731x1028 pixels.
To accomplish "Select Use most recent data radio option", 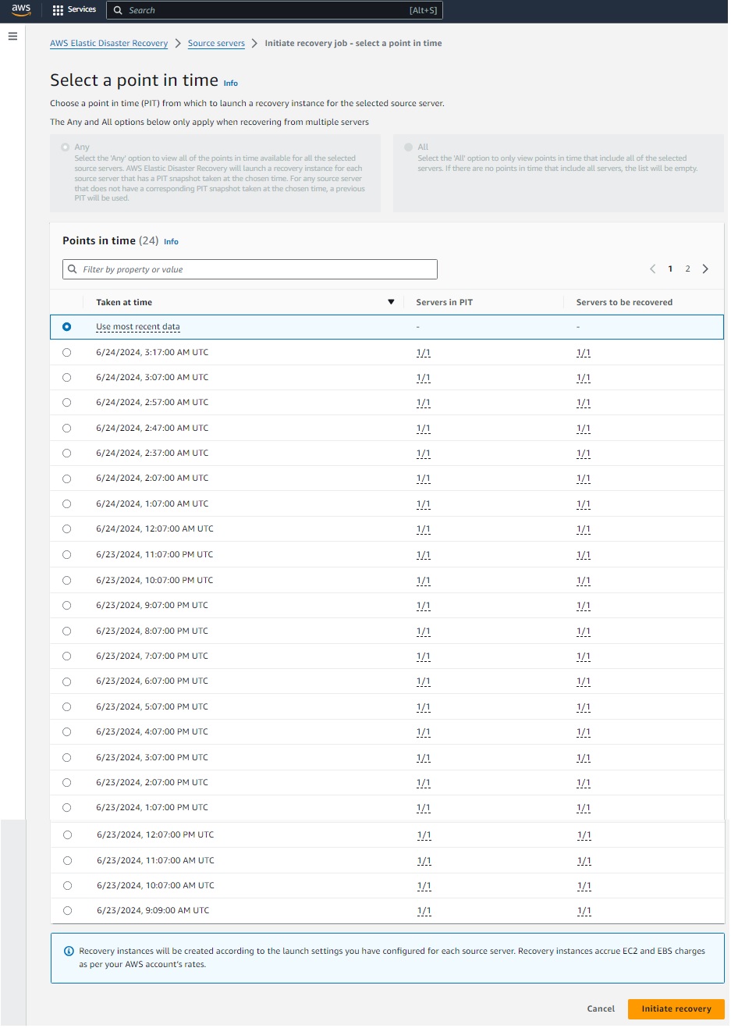I will point(66,327).
